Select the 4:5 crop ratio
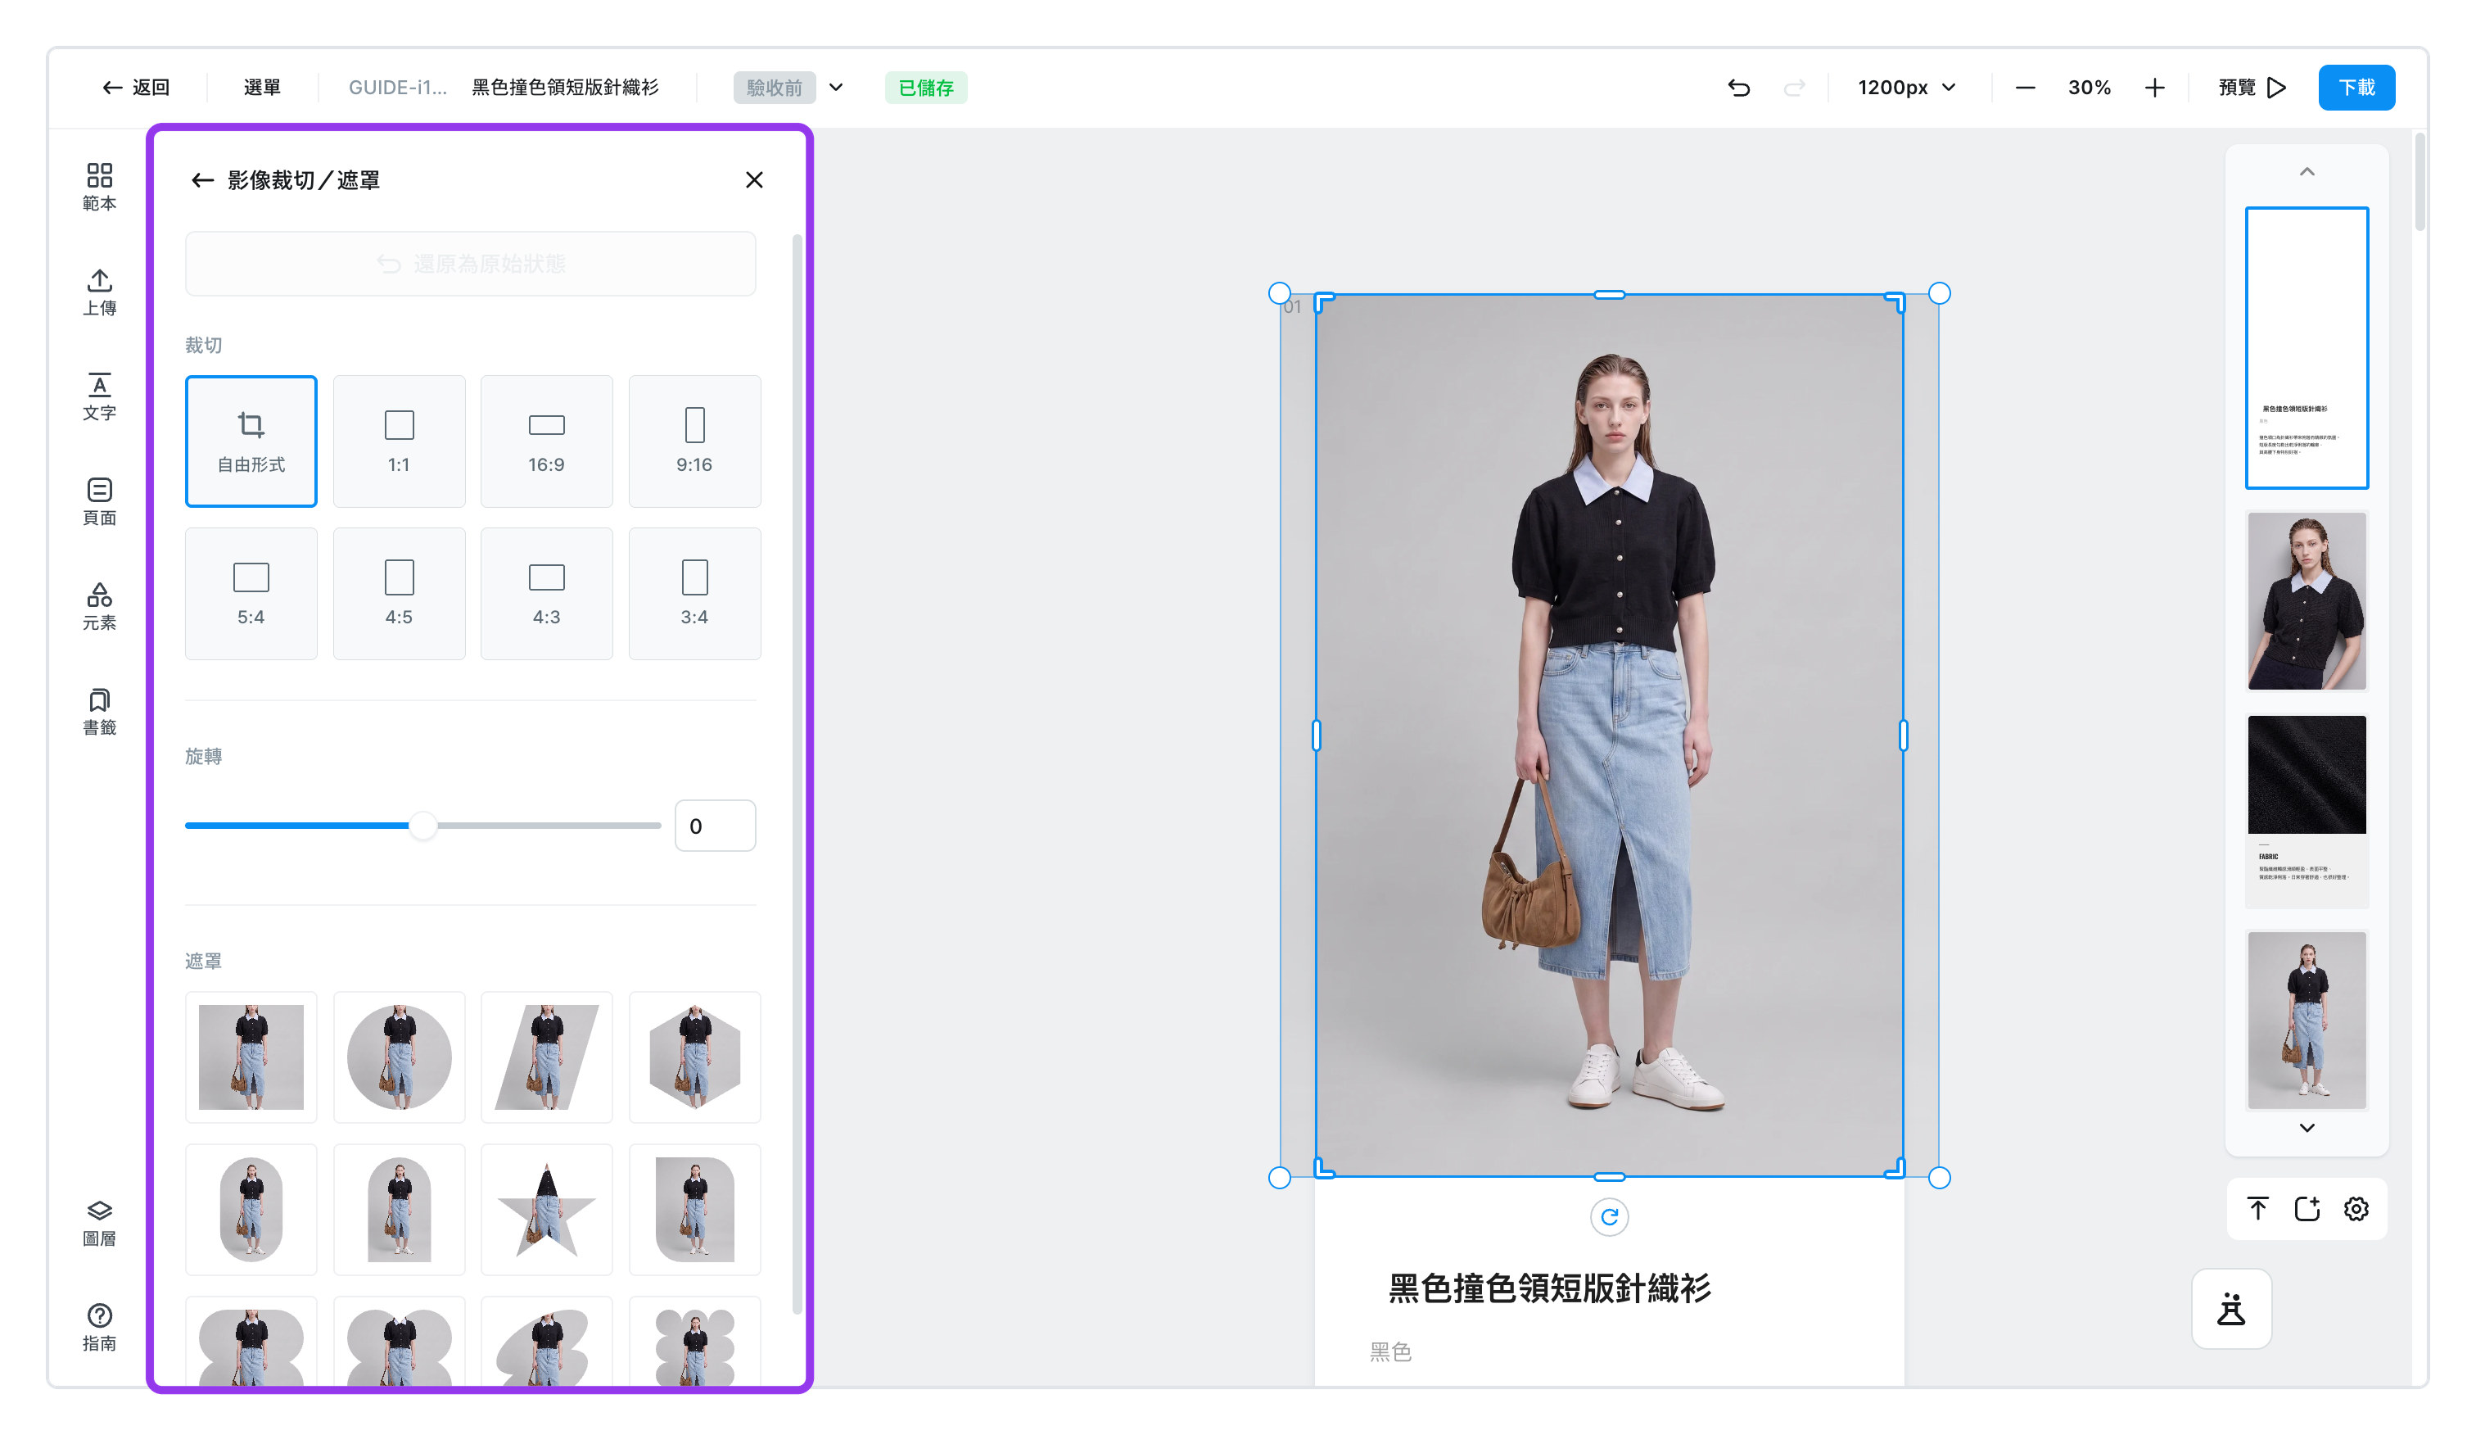 click(399, 594)
